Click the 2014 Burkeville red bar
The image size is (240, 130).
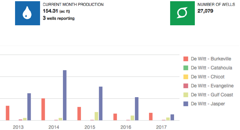coord(43,109)
